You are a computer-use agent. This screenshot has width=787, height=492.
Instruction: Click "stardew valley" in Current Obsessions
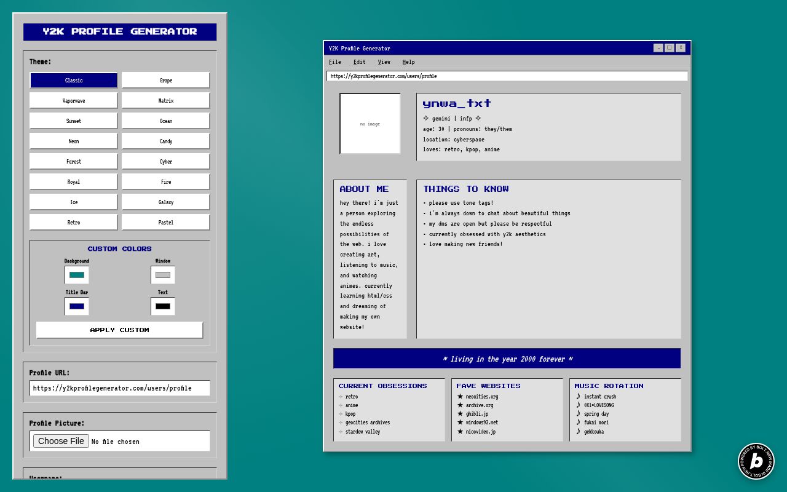363,432
